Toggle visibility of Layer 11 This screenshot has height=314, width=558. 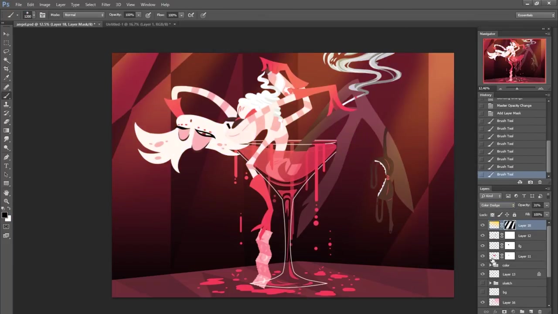pos(482,256)
